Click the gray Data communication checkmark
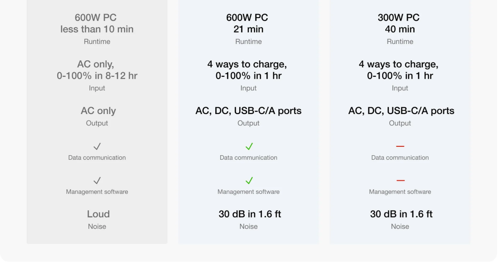Screen dimensions: 498x263 (x=97, y=146)
